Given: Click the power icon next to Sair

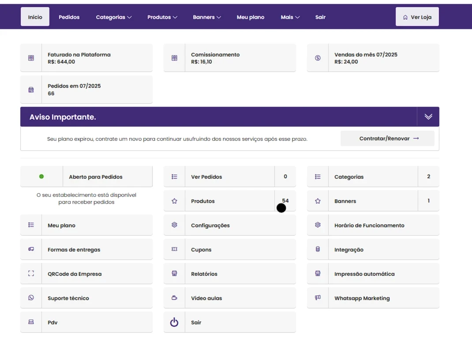Looking at the screenshot, I should (174, 322).
